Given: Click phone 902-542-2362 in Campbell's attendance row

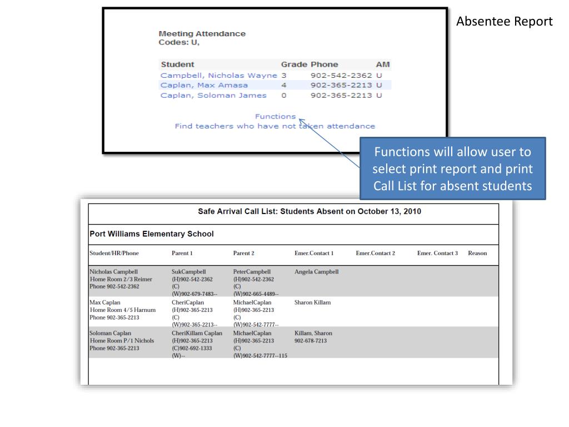Looking at the screenshot, I should pyautogui.click(x=341, y=76).
